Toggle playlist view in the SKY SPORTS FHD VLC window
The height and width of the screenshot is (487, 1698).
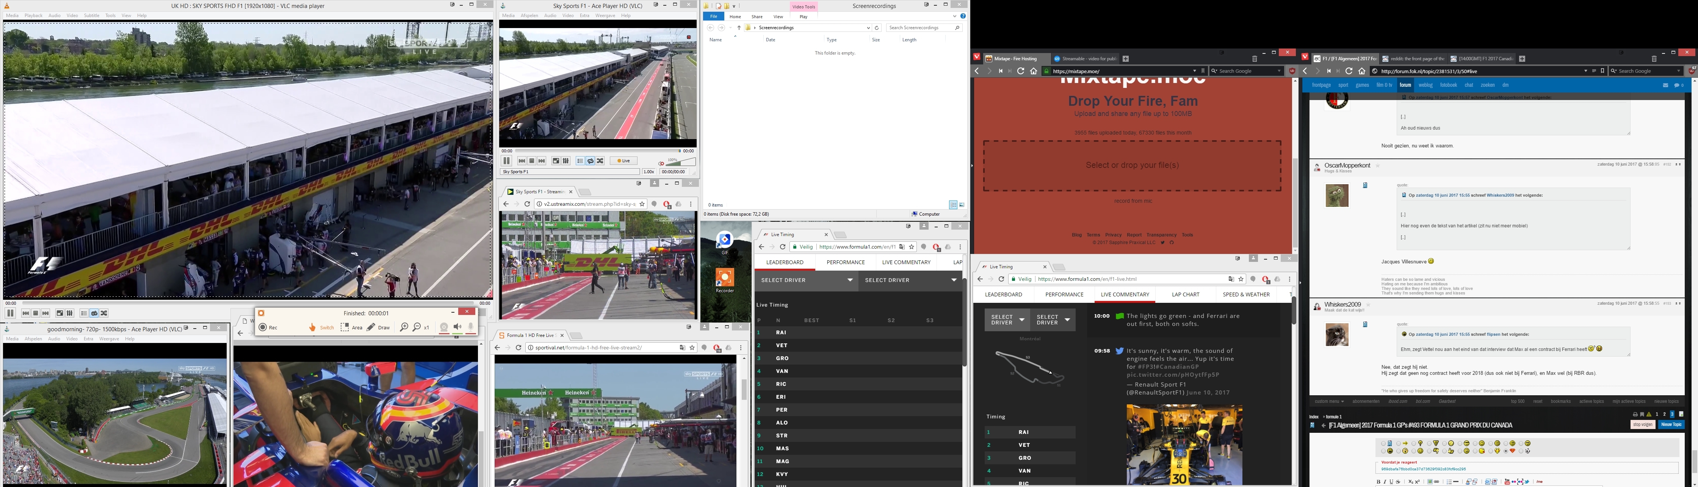click(x=85, y=313)
